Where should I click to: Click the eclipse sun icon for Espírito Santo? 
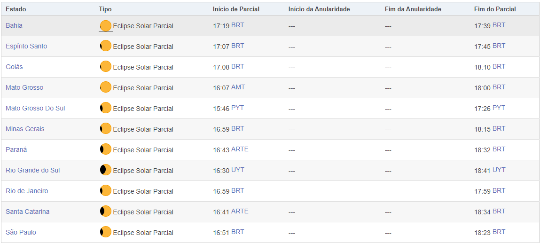pyautogui.click(x=106, y=46)
